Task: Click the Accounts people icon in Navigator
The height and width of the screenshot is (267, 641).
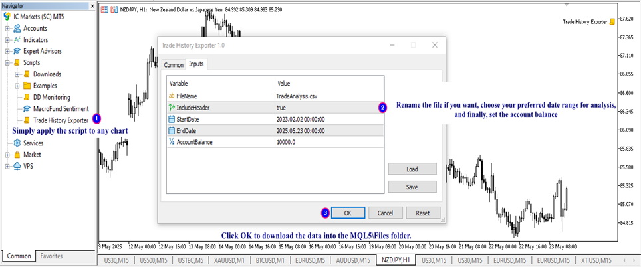Action: click(x=17, y=28)
